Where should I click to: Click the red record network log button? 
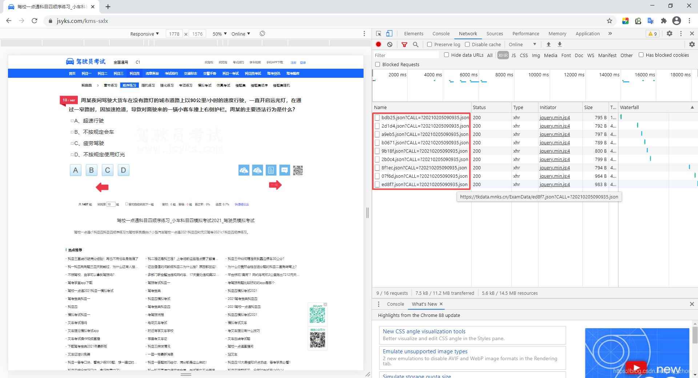pos(378,44)
